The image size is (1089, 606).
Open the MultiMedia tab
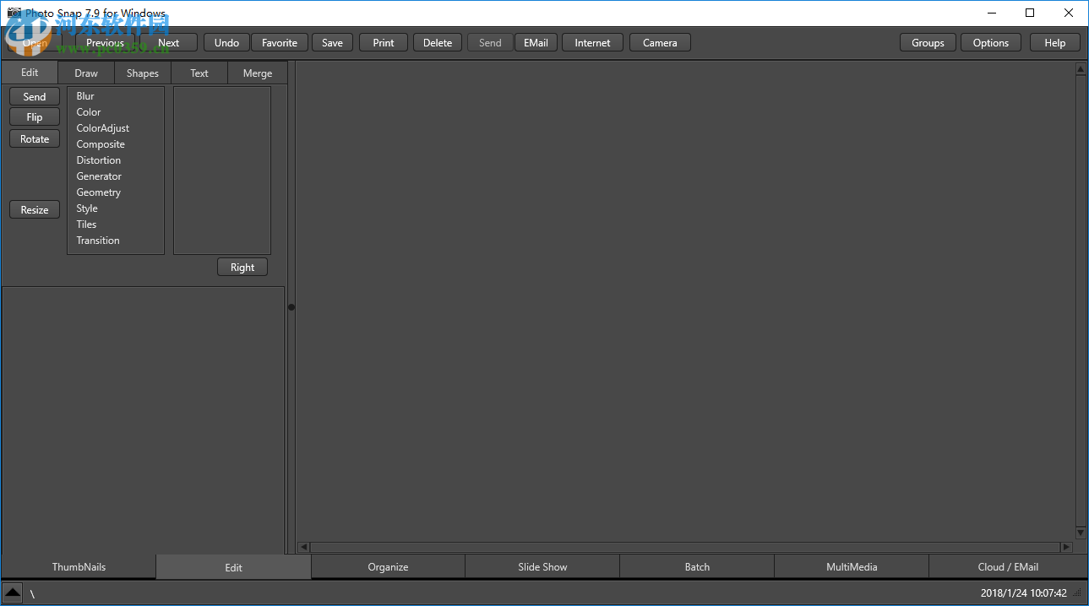[852, 567]
